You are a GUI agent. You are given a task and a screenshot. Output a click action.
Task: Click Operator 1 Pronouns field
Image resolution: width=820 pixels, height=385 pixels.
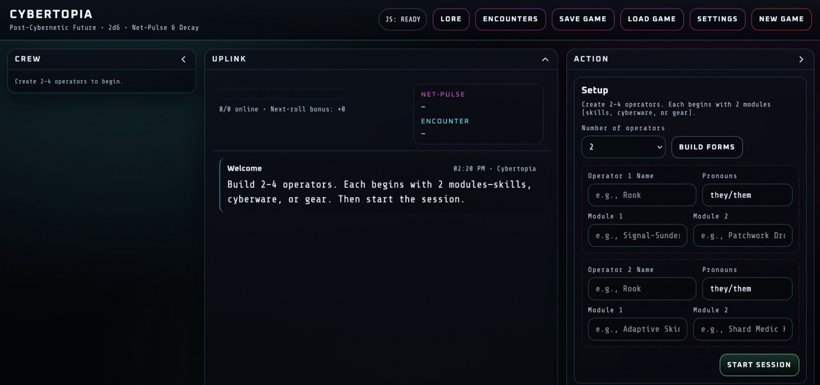point(746,195)
